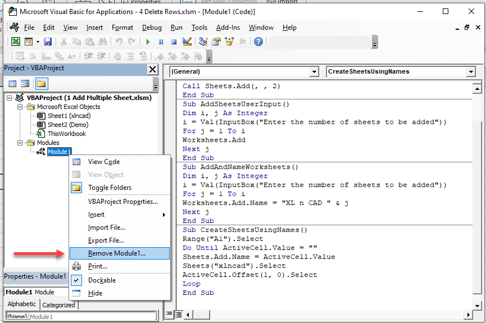Open the CreateSheetsUsingNames procedure dropdown
The width and height of the screenshot is (486, 323).
[471, 72]
